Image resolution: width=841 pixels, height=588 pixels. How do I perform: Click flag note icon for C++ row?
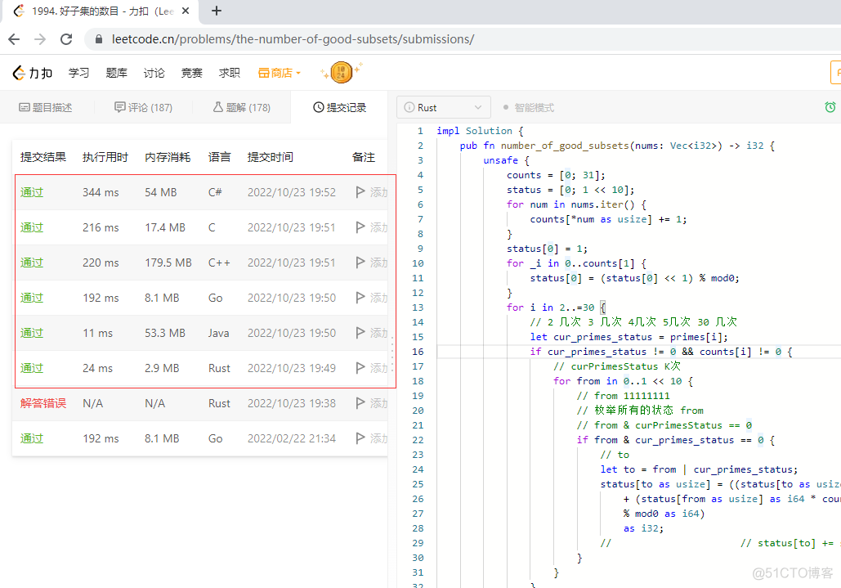coord(360,263)
